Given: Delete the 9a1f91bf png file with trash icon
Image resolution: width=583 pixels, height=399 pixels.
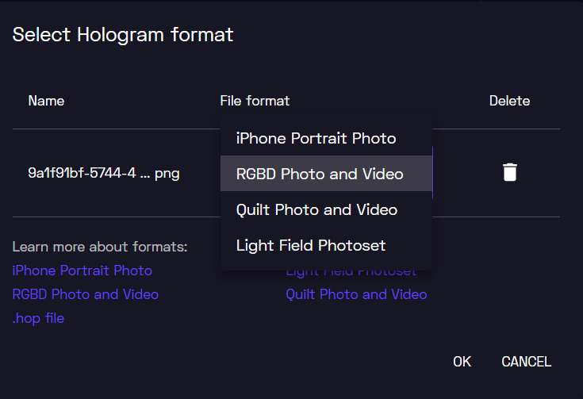Looking at the screenshot, I should coord(510,173).
